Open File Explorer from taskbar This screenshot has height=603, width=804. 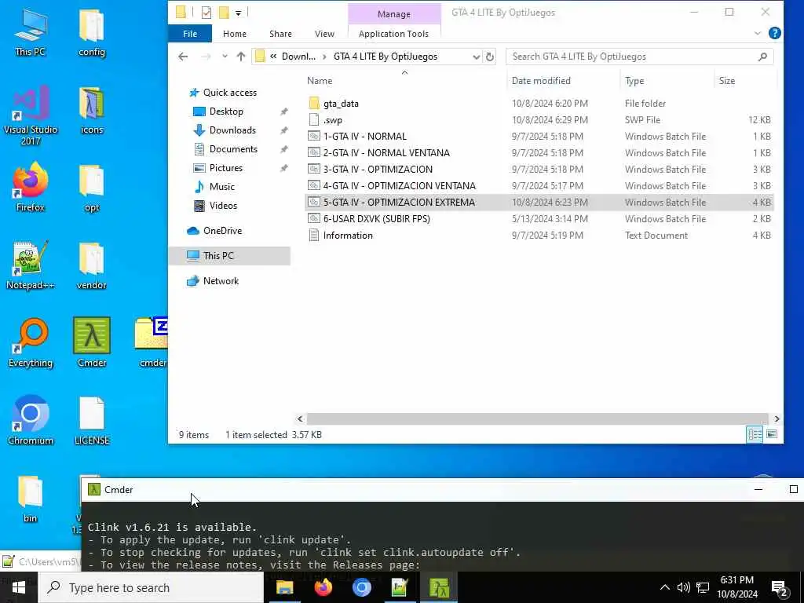click(284, 587)
